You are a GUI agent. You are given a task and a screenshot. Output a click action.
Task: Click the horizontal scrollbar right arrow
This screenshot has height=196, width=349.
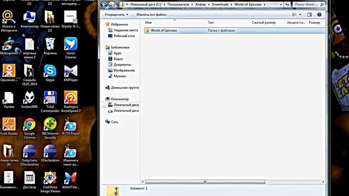point(323,182)
